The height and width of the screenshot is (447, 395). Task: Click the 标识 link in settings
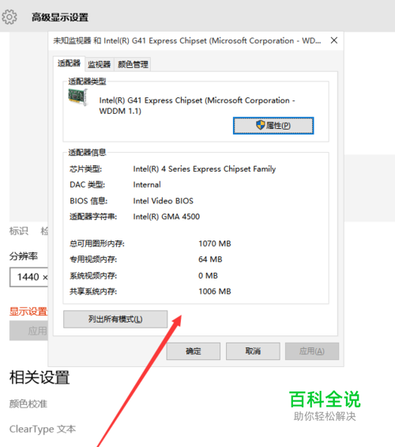coord(19,231)
